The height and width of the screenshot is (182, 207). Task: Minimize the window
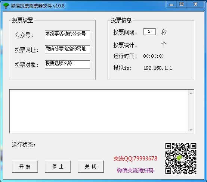pyautogui.click(x=172, y=4)
